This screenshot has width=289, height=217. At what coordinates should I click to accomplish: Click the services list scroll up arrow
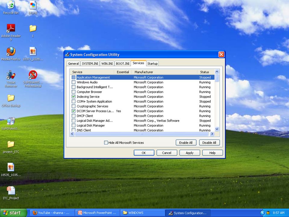pos(217,72)
